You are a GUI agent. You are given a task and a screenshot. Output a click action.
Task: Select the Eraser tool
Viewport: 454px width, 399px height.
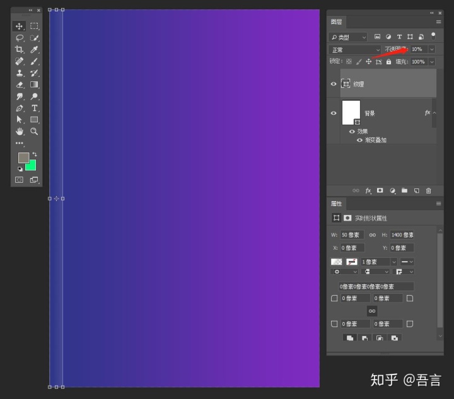tap(19, 84)
